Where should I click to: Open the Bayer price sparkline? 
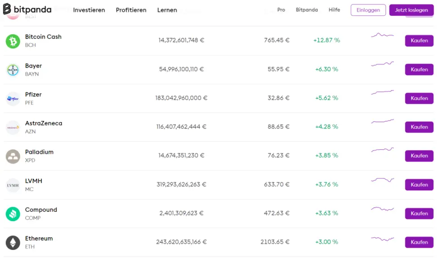click(x=382, y=64)
